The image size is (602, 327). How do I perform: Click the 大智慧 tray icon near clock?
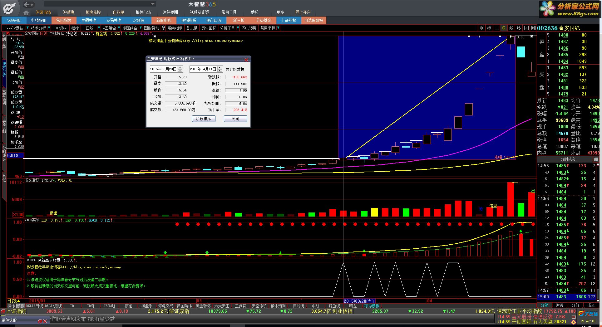coord(588,314)
